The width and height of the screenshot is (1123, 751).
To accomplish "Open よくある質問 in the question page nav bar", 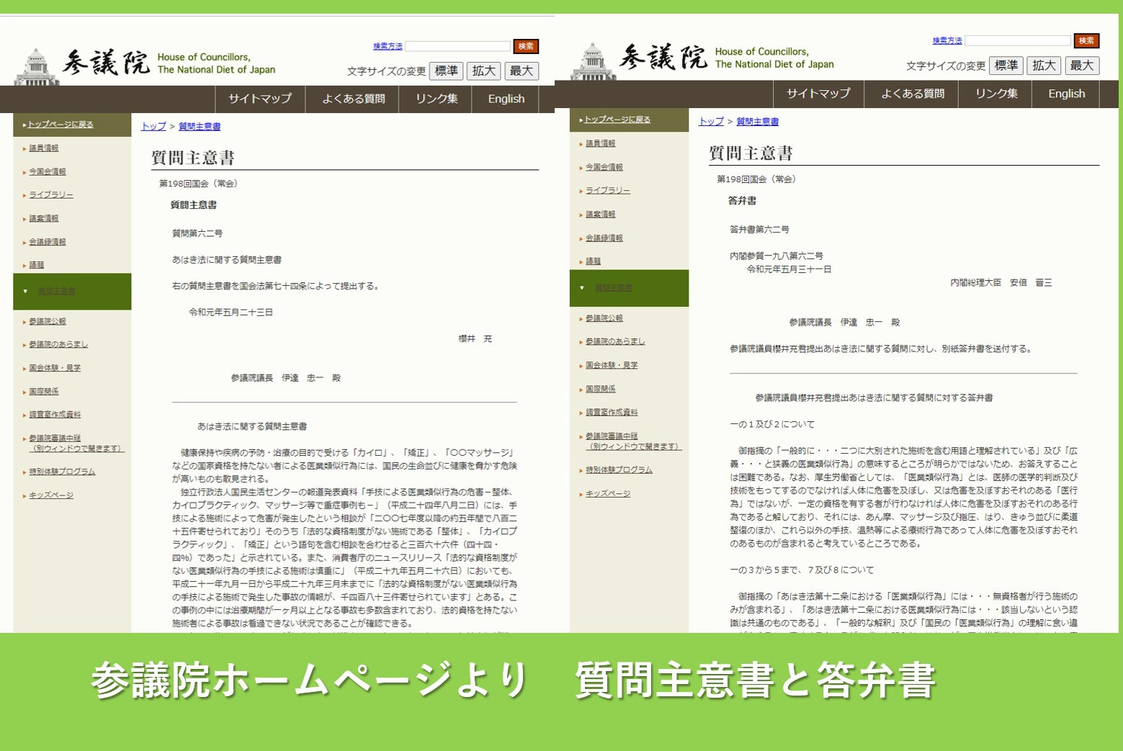I will point(353,99).
